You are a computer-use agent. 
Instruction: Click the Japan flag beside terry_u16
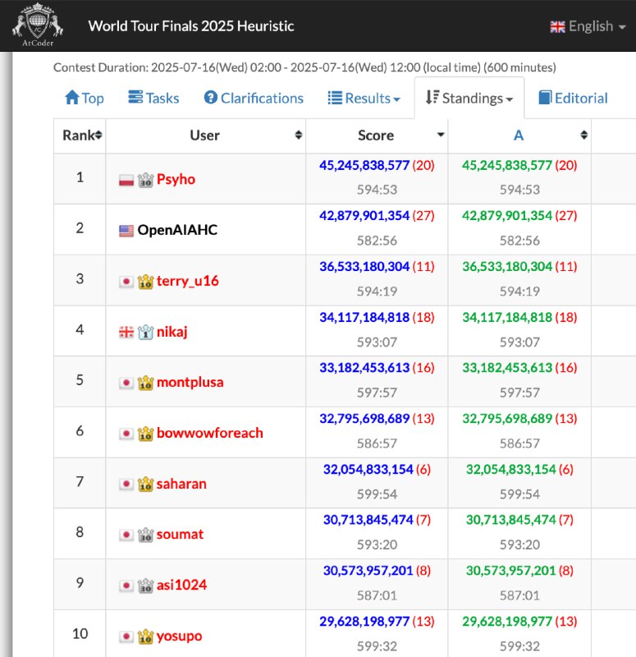point(126,282)
